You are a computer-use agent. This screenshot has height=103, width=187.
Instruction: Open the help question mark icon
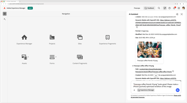pos(170,8)
